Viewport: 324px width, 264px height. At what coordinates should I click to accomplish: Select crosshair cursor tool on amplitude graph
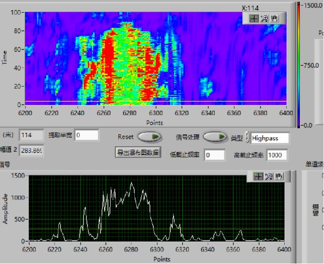(x=258, y=176)
